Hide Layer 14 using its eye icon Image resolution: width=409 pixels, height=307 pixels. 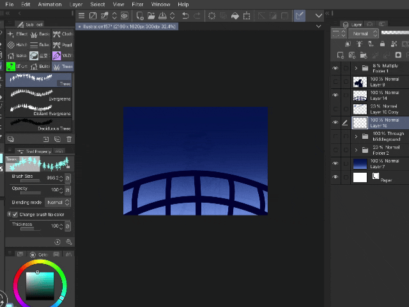click(336, 95)
